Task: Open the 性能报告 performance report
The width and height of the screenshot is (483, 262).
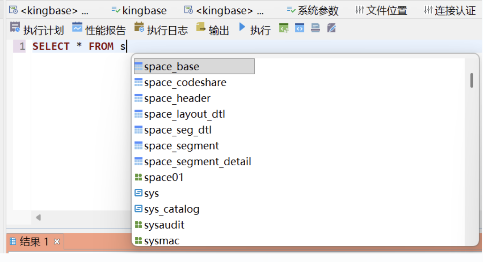Action: (99, 30)
